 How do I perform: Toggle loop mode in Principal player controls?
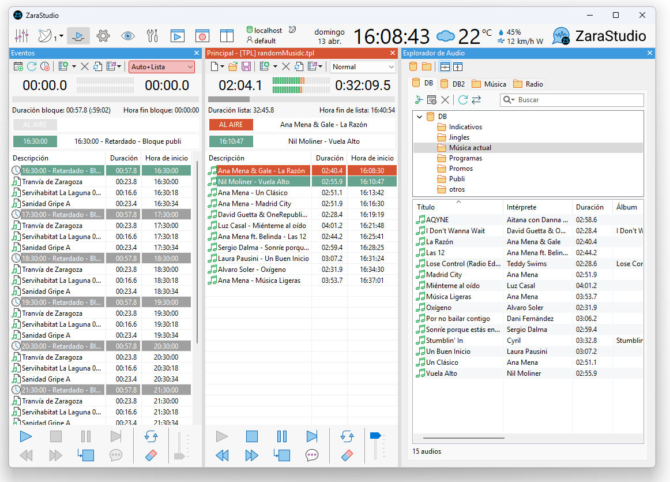(x=347, y=436)
